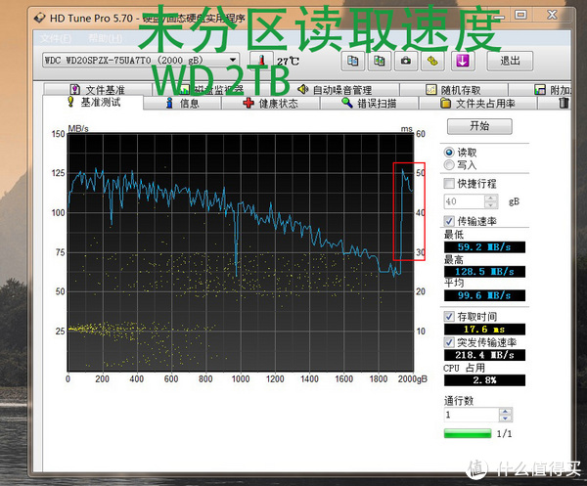Toggle the 存取时间 checkbox
Image resolution: width=587 pixels, height=486 pixels.
tap(449, 317)
